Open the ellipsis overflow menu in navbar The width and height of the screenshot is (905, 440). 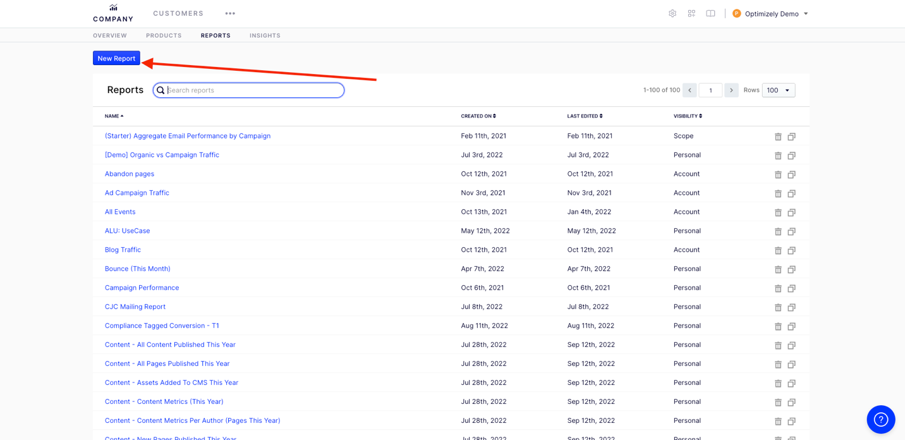[230, 13]
